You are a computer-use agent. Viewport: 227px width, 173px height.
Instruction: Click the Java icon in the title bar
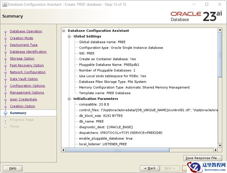4,4
